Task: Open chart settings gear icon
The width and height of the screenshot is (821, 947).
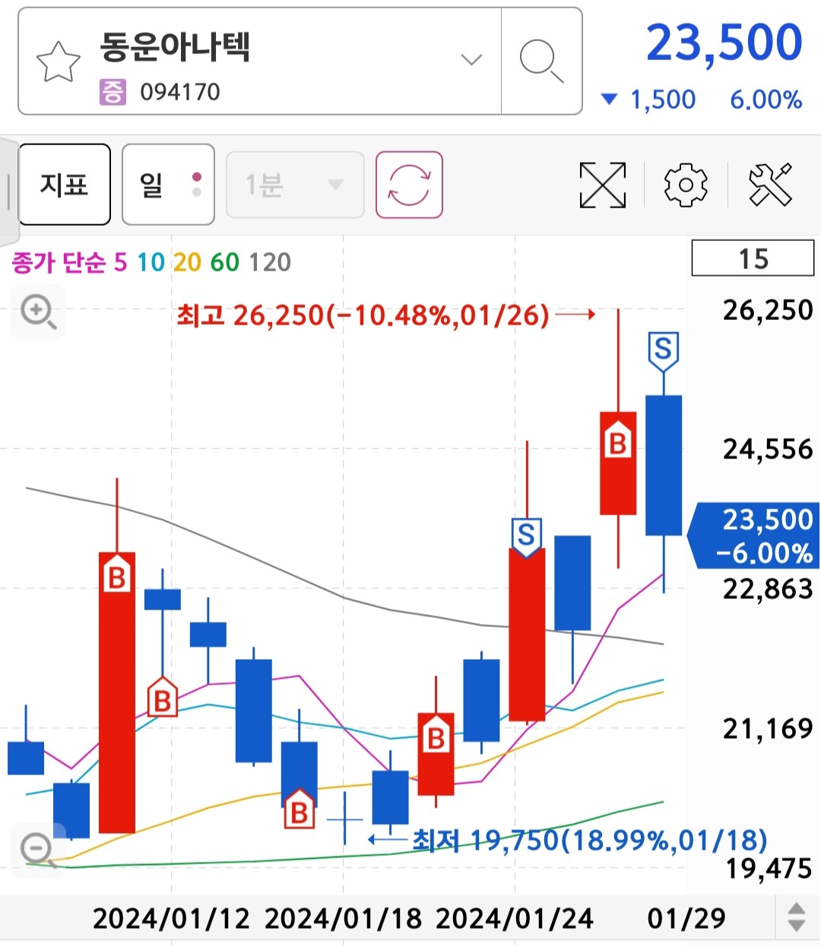Action: tap(686, 185)
